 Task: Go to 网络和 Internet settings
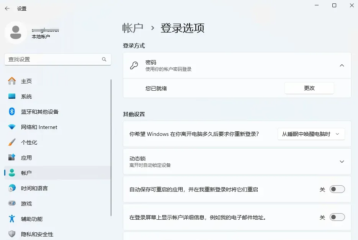[x=57, y=127]
